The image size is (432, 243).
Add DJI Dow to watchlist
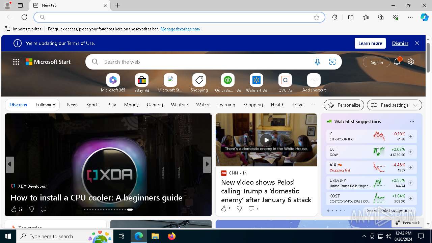pyautogui.click(x=411, y=152)
